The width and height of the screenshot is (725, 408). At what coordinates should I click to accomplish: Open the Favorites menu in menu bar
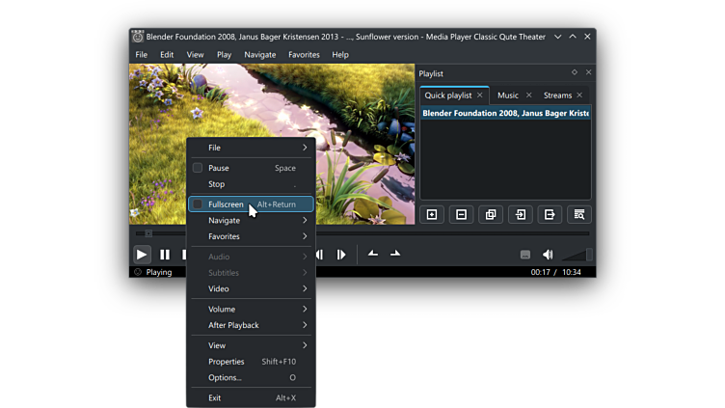(304, 55)
